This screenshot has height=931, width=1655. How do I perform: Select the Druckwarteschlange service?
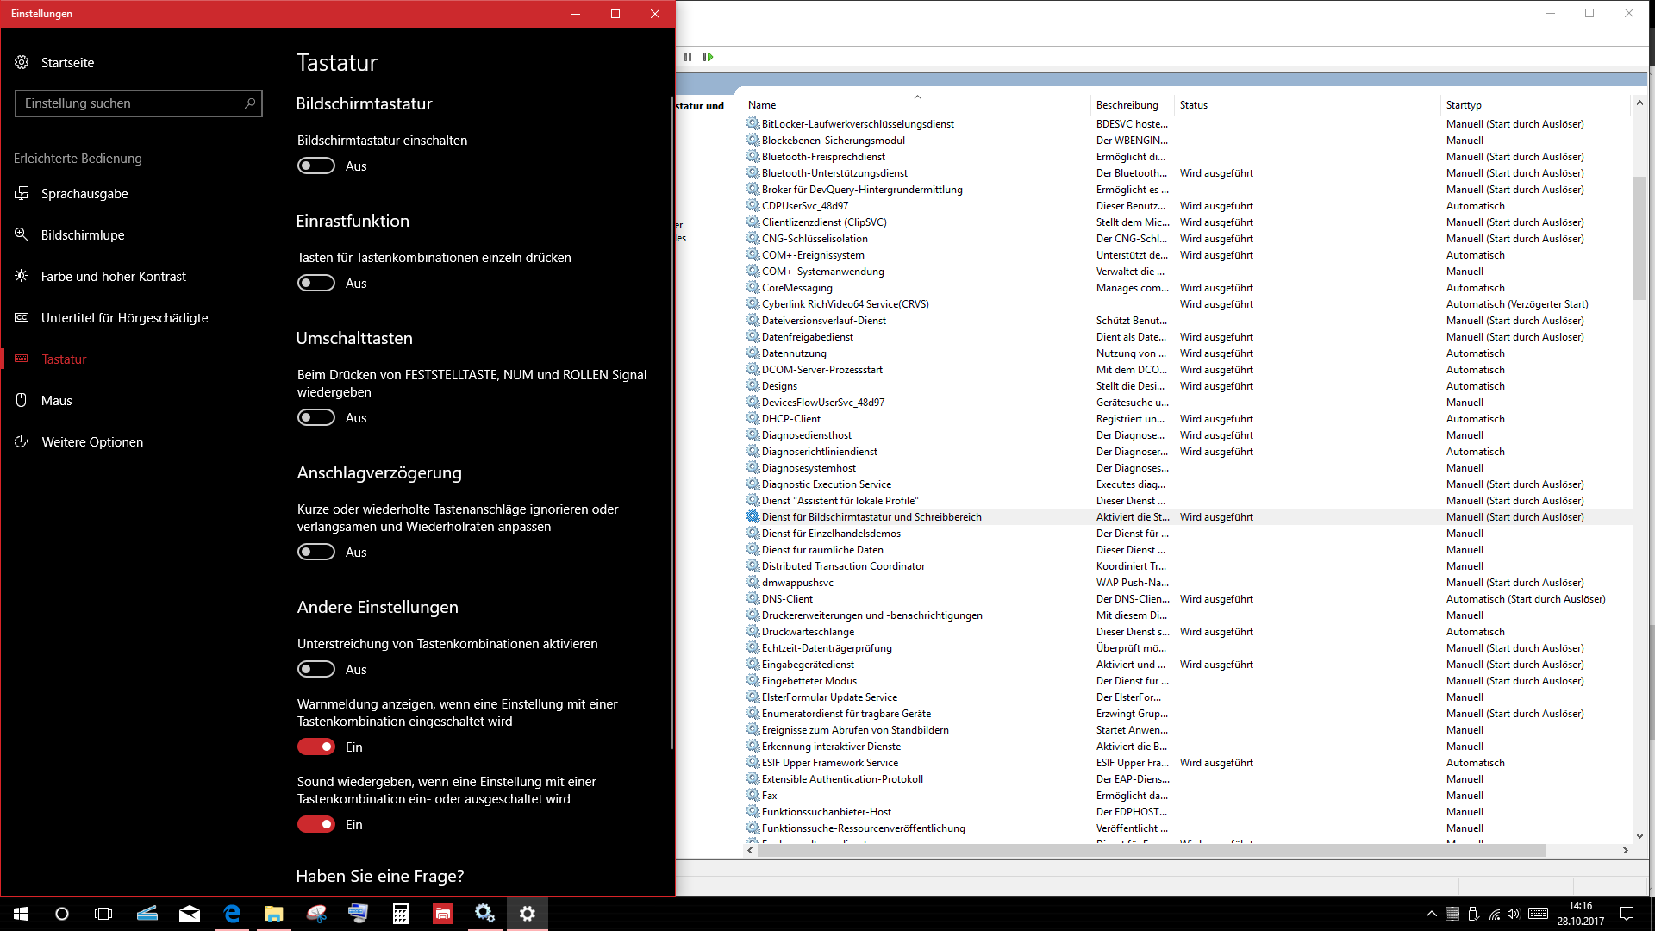click(x=1188, y=631)
